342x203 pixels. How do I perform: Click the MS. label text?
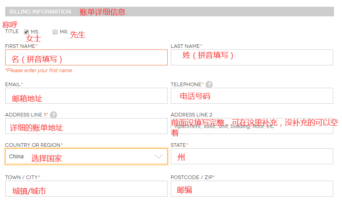coord(35,32)
